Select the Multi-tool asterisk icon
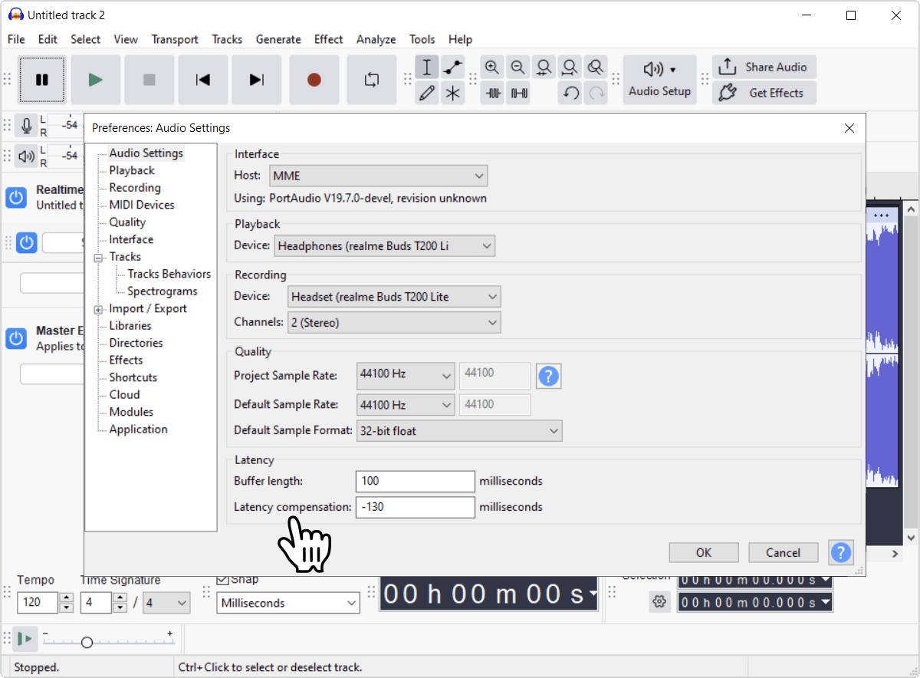This screenshot has width=920, height=678. click(454, 94)
